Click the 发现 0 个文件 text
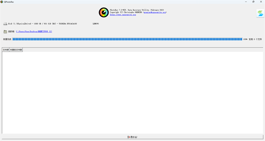Image resolution: width=265 pixels, height=141 pixels. (x=255, y=39)
